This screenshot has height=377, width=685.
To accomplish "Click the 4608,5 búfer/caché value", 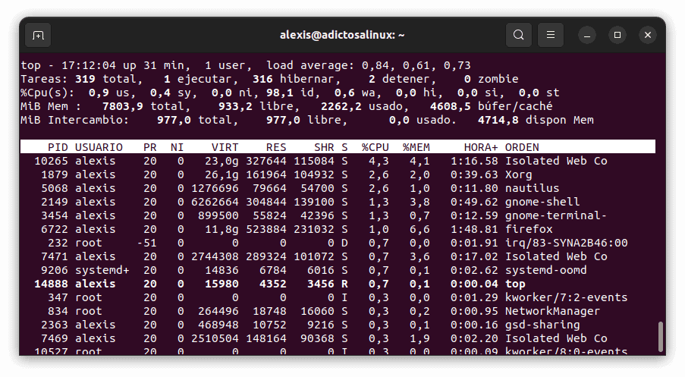I will (451, 106).
